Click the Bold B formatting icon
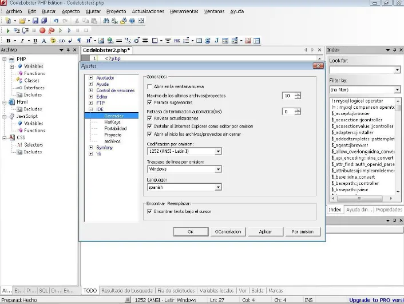404x304 pixels. [8, 41]
